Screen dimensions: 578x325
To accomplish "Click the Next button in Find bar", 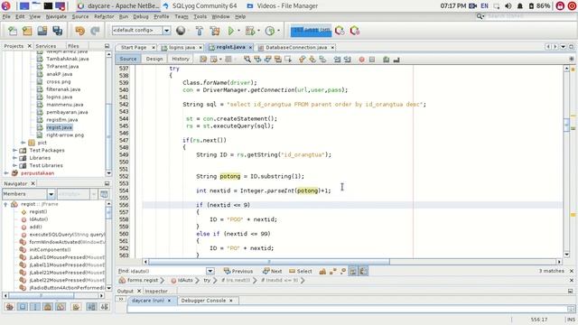I will pos(272,271).
